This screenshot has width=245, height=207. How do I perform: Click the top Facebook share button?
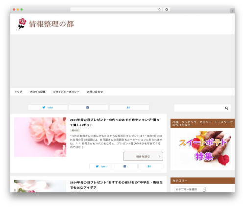pos(88,107)
